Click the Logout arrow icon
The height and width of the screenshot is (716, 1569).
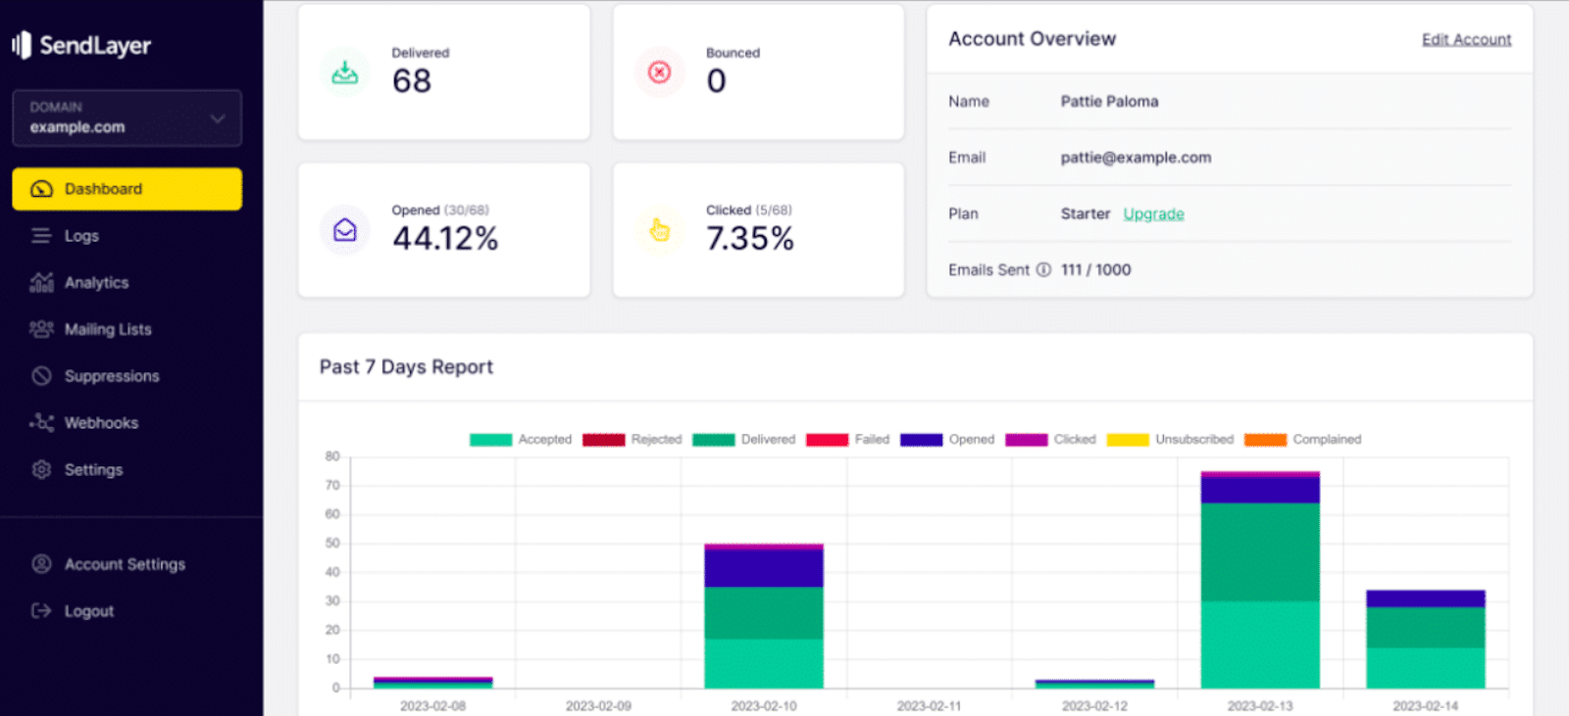click(41, 611)
